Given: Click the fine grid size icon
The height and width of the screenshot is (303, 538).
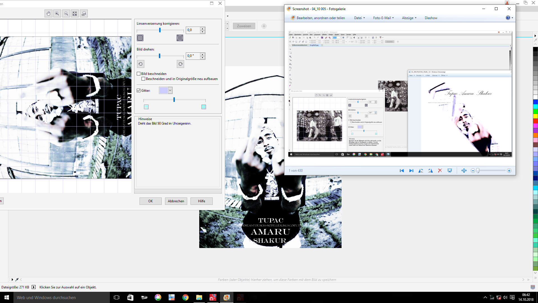Looking at the screenshot, I should point(204,107).
